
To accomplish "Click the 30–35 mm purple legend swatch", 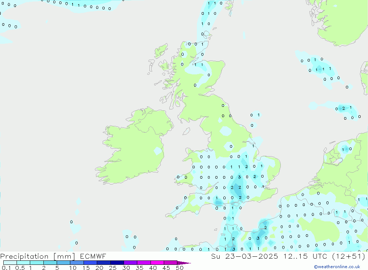I will pyautogui.click(x=131, y=263).
